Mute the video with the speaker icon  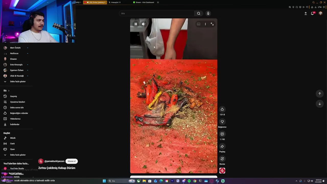coord(143,24)
